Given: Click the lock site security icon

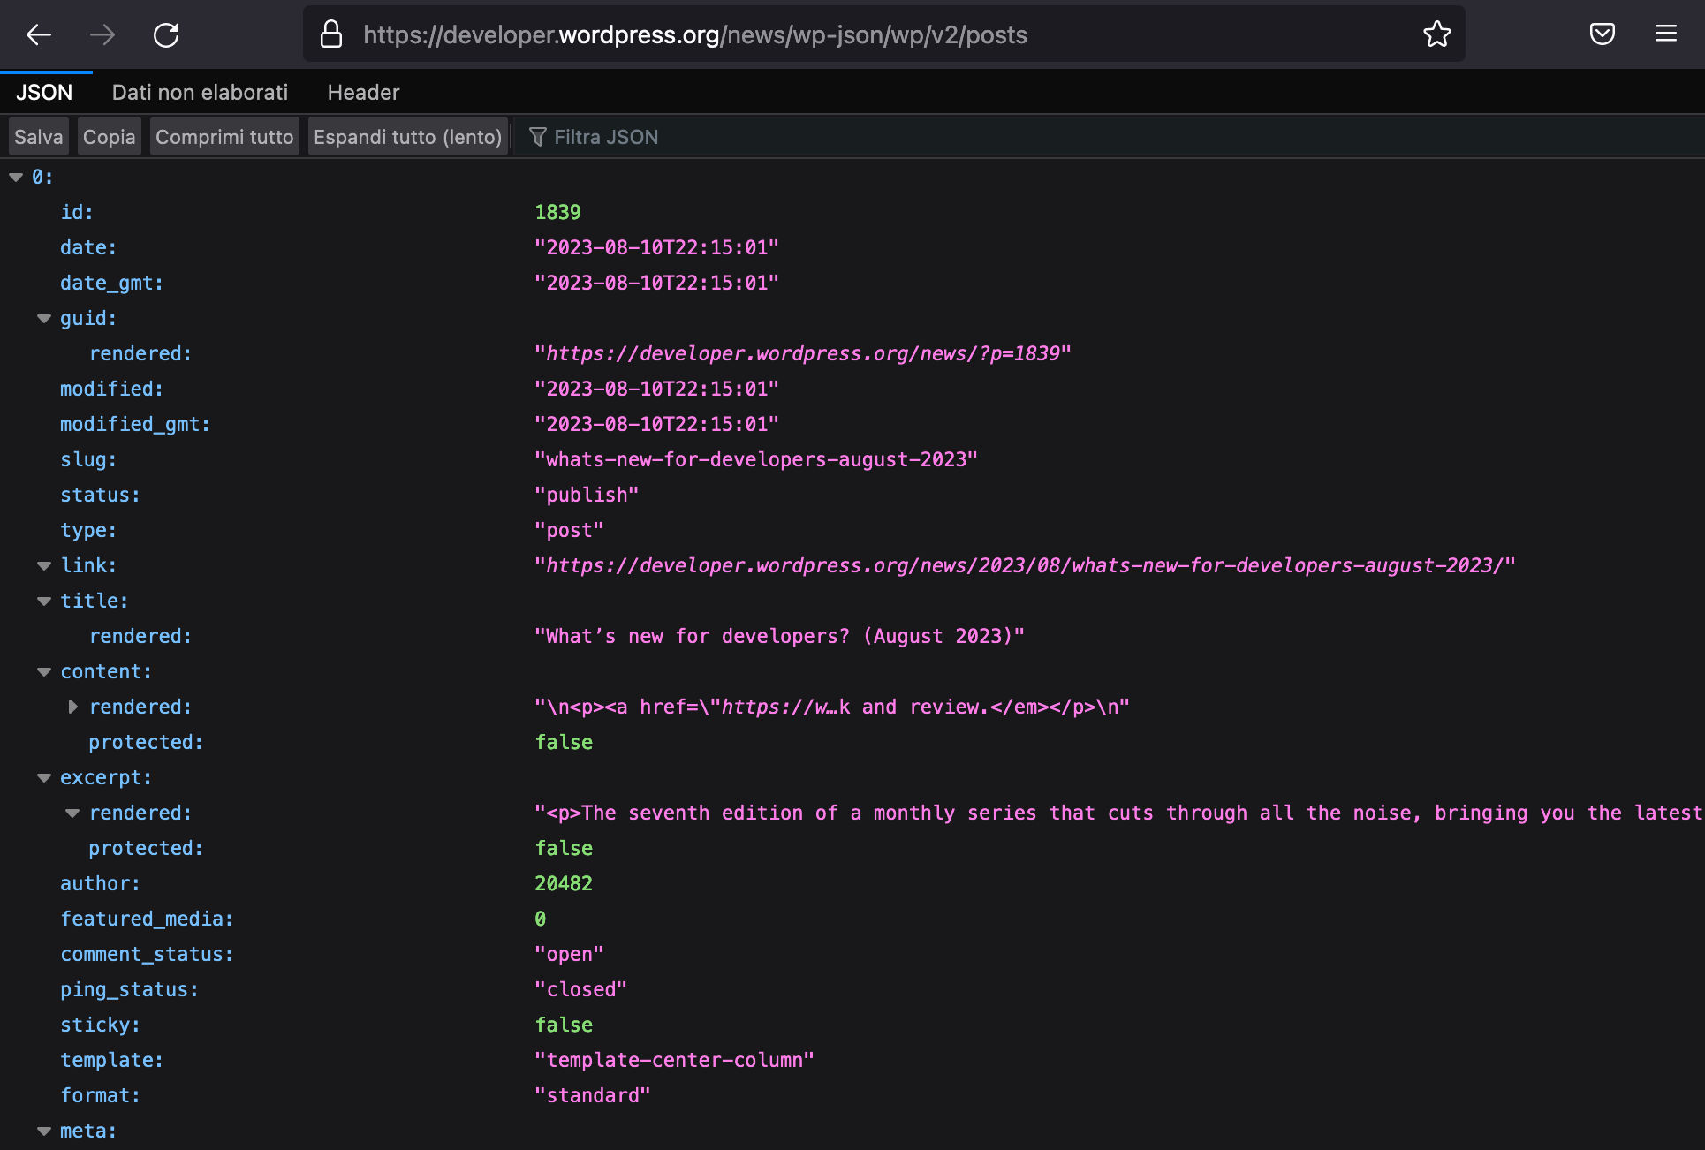Looking at the screenshot, I should (x=331, y=34).
